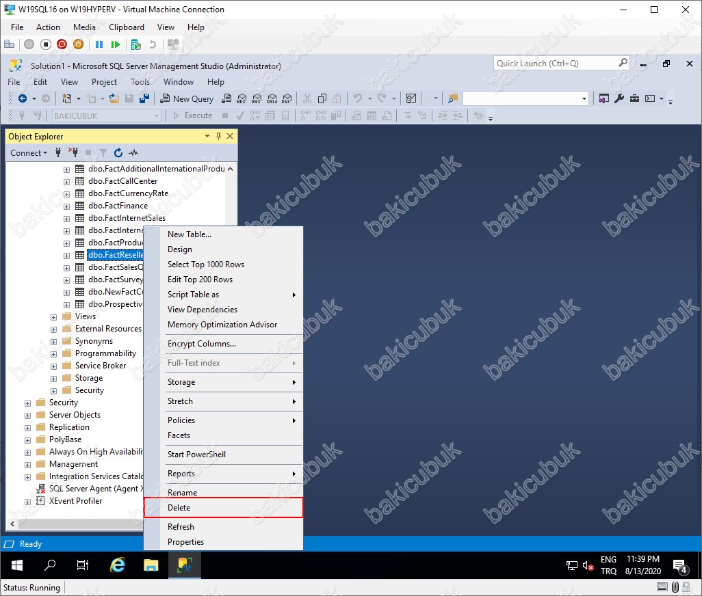The image size is (702, 596).
Task: Click SSMS Navigate Backward arrow icon
Action: pos(23,98)
